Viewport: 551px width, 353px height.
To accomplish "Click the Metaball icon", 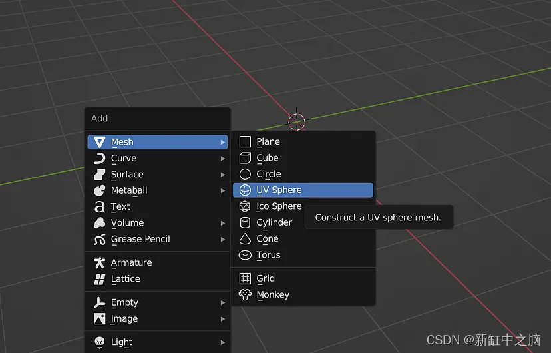I will click(x=99, y=190).
